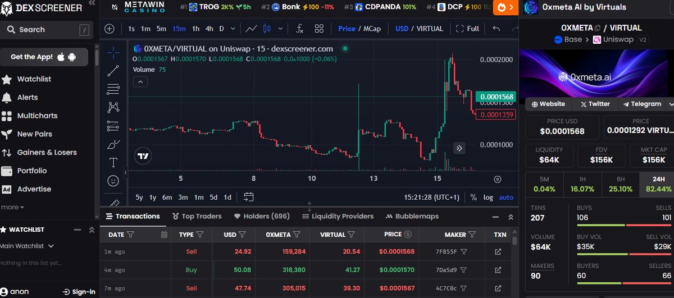The image size is (674, 298).
Task: Open the Main Watchlist dropdown
Action: pos(27,246)
